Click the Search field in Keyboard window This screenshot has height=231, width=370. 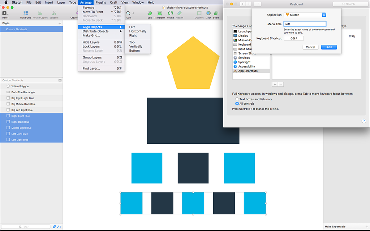click(x=350, y=4)
